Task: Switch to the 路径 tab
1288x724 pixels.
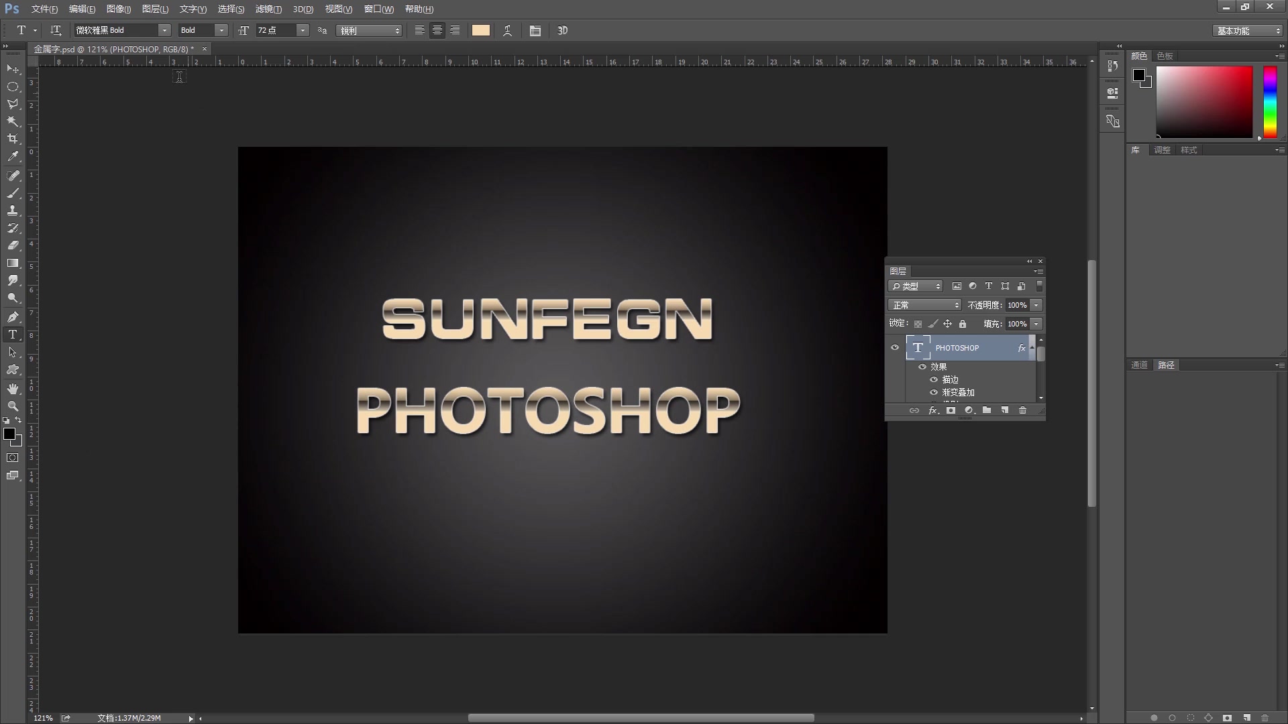Action: click(1167, 365)
